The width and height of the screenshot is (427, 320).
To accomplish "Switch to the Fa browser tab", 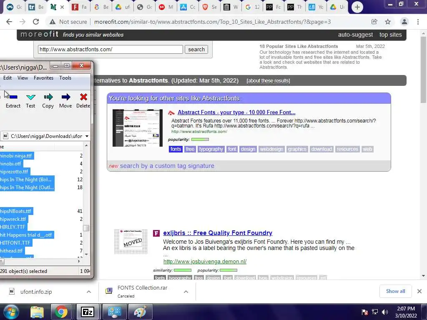I will [x=79, y=7].
